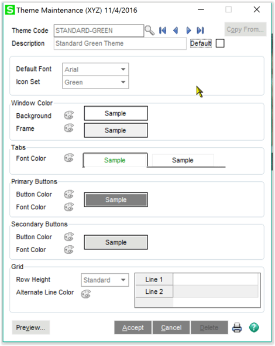Viewport: 275px width, 346px height.
Task: Open Window Color Frame palette
Action: click(69, 128)
